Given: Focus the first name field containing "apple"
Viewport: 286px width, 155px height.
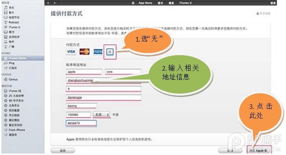Looking at the screenshot, I should pyautogui.click(x=84, y=72).
